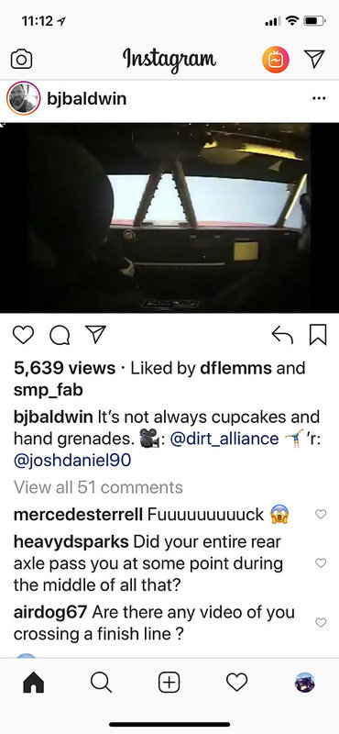Save the post with the bookmark icon
The height and width of the screenshot is (734, 339).
click(x=318, y=335)
